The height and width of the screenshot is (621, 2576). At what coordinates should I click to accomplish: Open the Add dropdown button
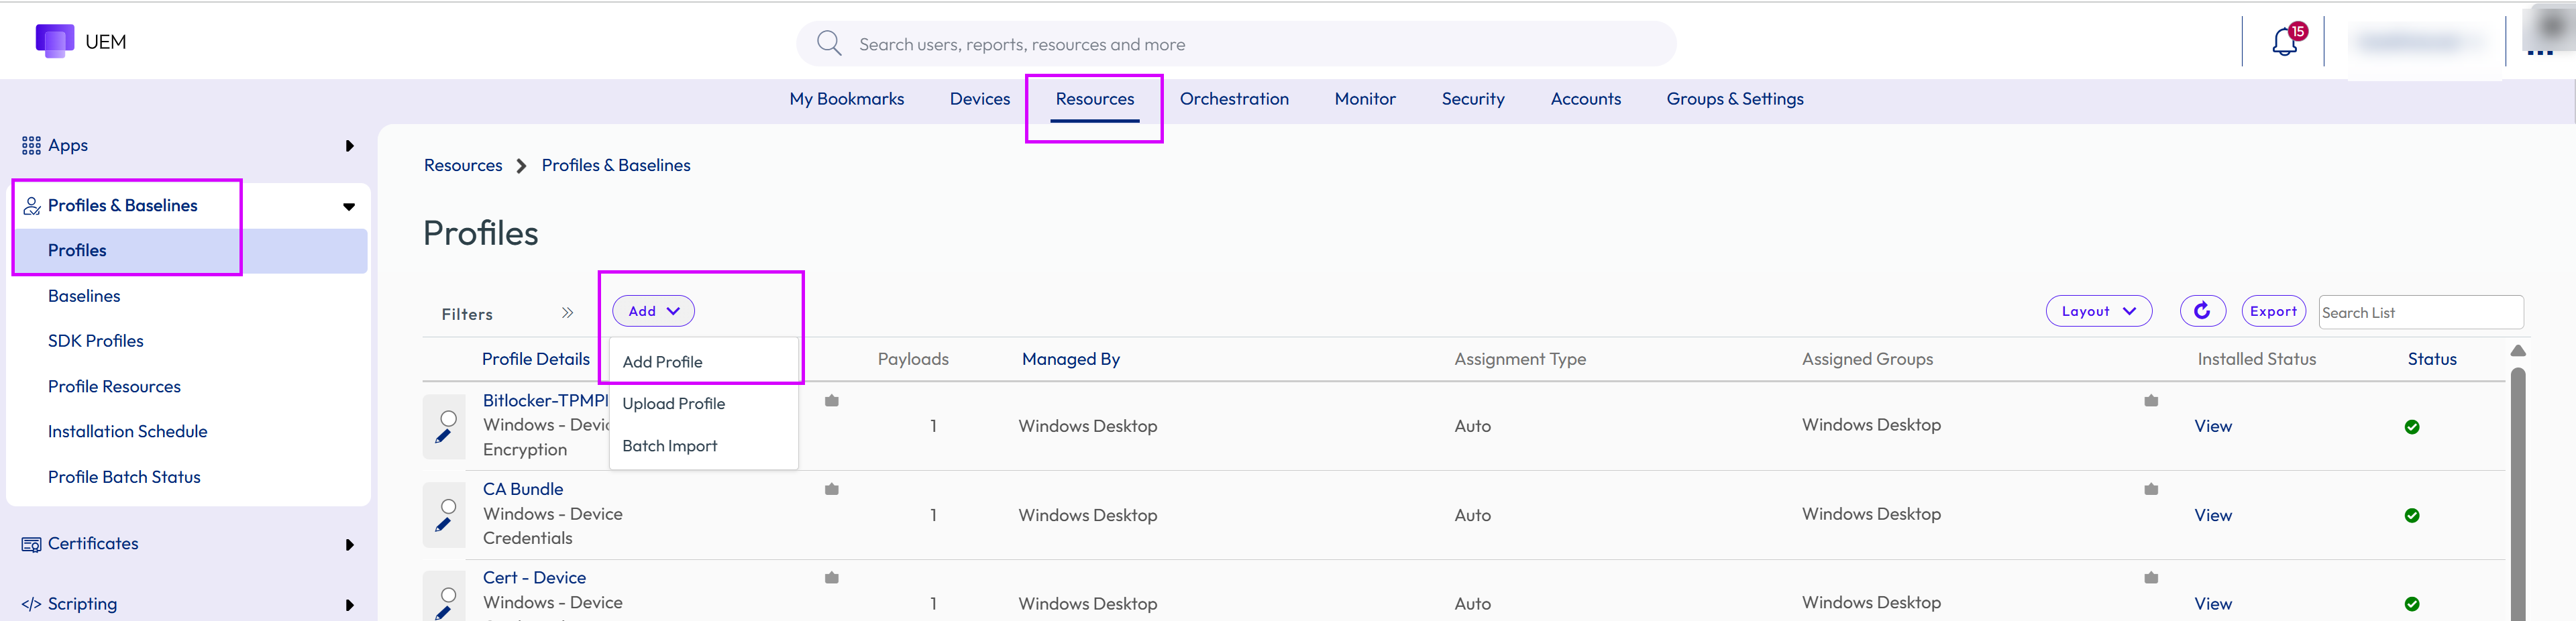click(x=653, y=311)
